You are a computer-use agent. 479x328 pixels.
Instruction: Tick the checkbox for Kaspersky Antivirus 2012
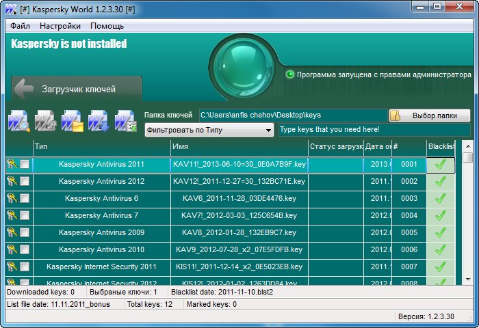(25, 181)
